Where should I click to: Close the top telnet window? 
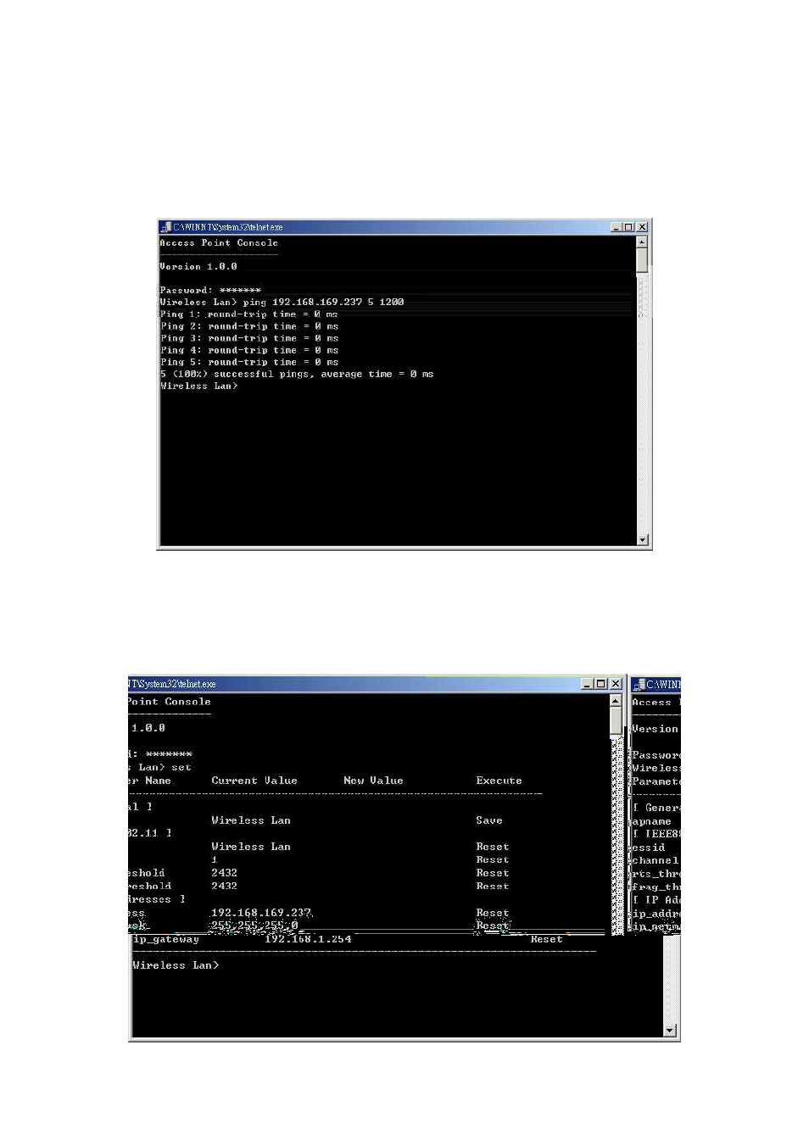(x=642, y=227)
